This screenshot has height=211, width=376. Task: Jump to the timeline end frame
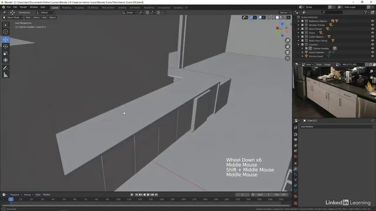point(156,195)
